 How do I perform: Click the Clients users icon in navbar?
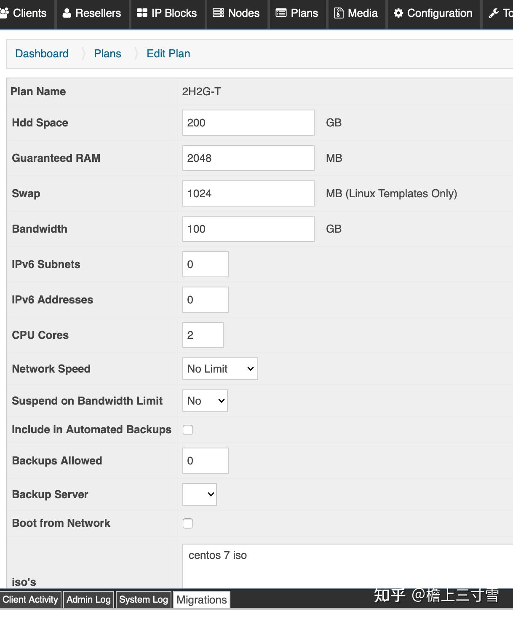(x=4, y=13)
